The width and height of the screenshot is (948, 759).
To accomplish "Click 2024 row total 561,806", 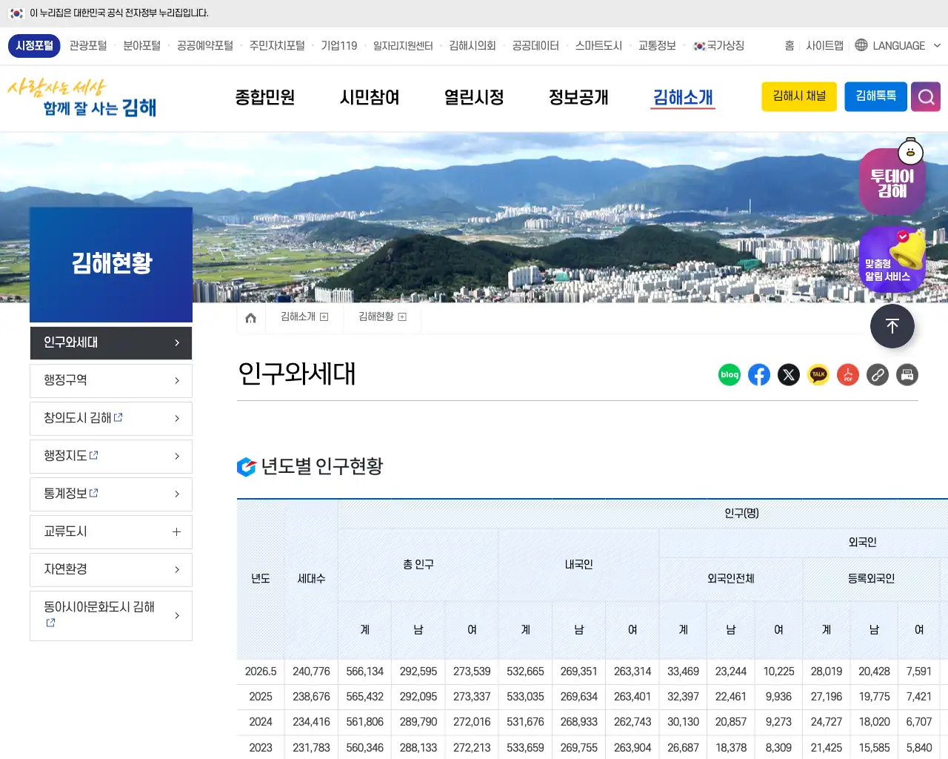I will 365,722.
